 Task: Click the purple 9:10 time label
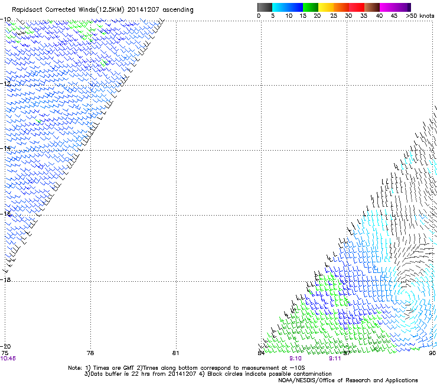[x=295, y=359]
